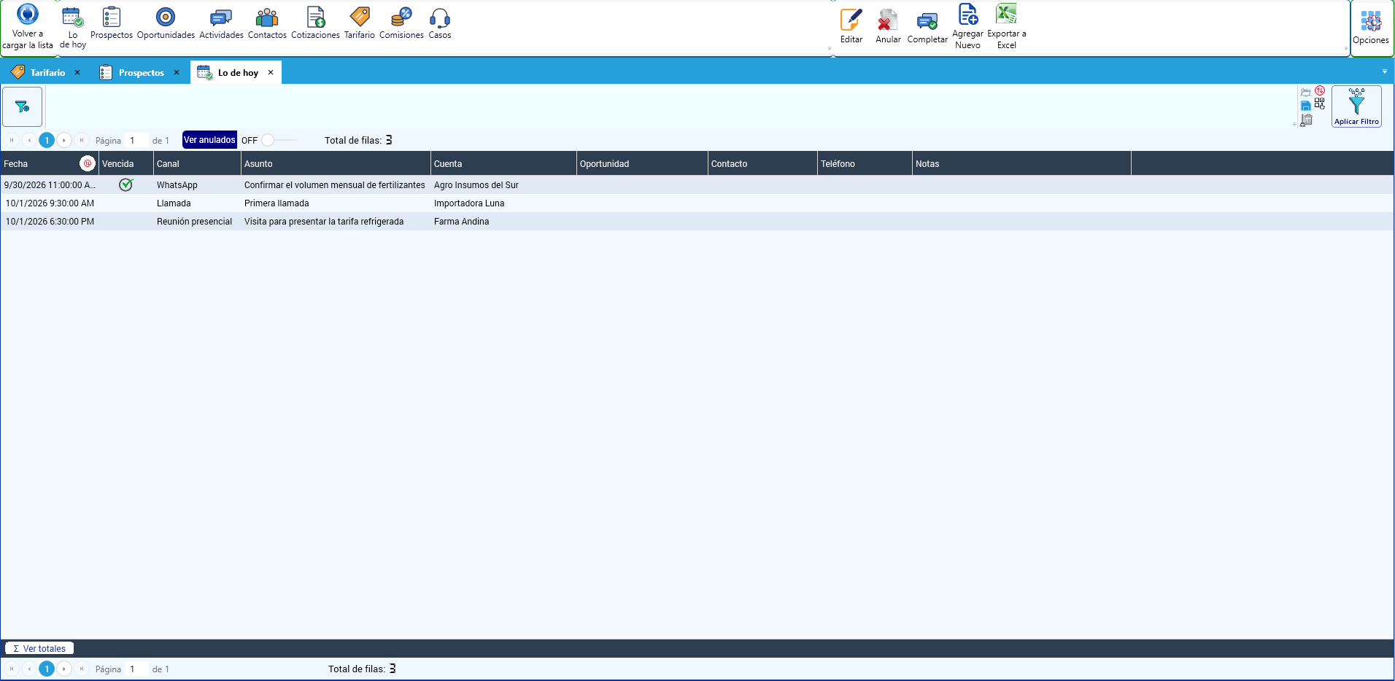Click Anular to void the activity

[888, 26]
